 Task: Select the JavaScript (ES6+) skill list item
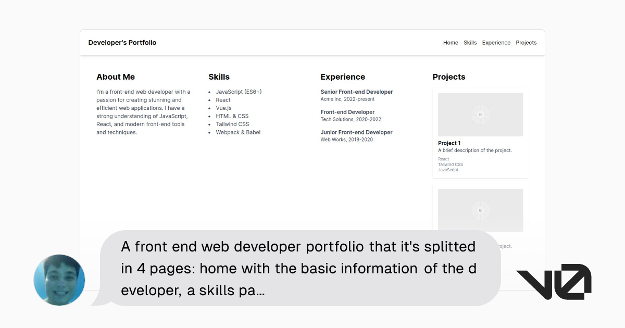pyautogui.click(x=239, y=91)
